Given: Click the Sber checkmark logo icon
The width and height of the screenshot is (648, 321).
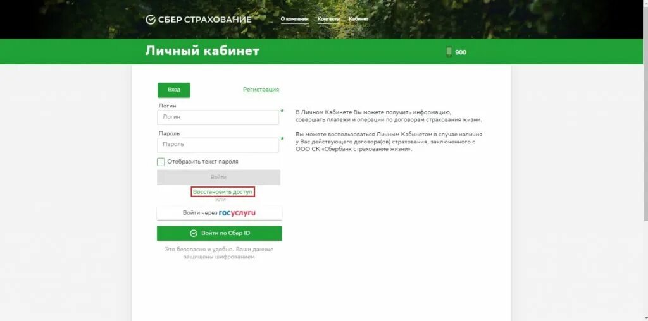Looking at the screenshot, I should [x=151, y=20].
